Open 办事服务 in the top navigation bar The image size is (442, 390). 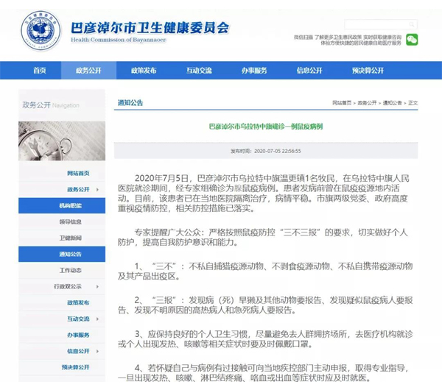pos(253,71)
